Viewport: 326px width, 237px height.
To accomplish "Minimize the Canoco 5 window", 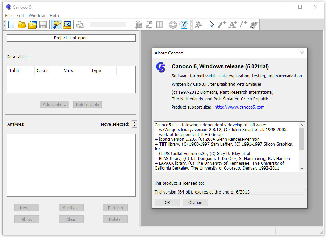I will pos(285,7).
